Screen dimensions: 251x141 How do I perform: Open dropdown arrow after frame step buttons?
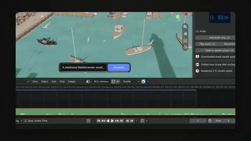[x=136, y=121]
